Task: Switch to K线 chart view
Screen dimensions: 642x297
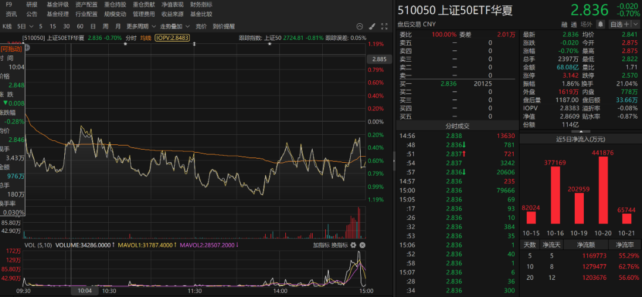Action: (x=7, y=26)
